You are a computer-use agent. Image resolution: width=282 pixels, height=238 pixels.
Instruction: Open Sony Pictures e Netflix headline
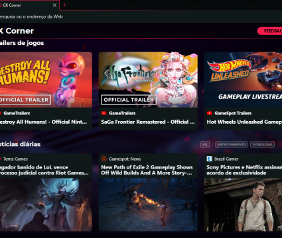244,170
